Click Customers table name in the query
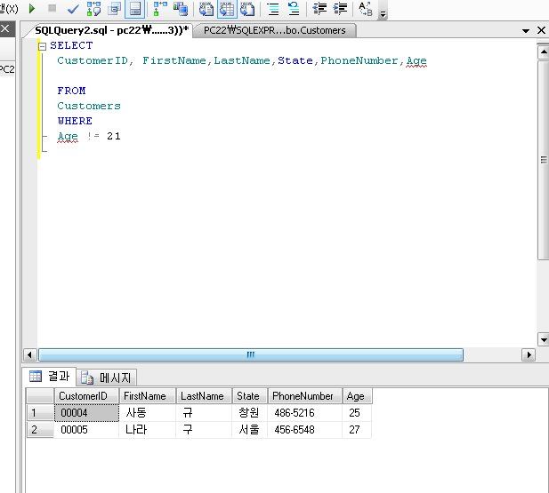 (89, 106)
